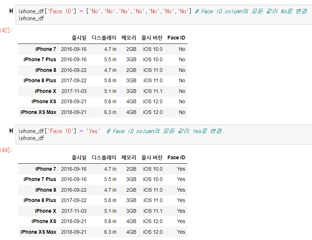Click 메모리 header in the second table
This screenshot has width=312, height=240.
tap(129, 157)
